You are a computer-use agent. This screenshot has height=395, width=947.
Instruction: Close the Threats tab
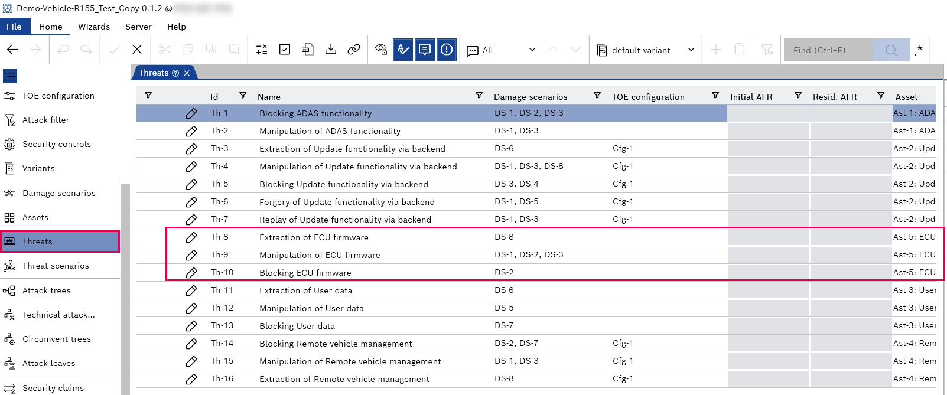click(x=187, y=73)
